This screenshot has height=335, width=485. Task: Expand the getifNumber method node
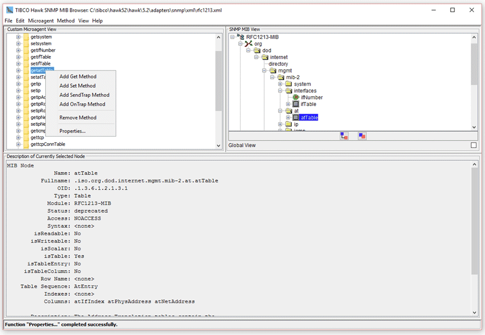18,51
